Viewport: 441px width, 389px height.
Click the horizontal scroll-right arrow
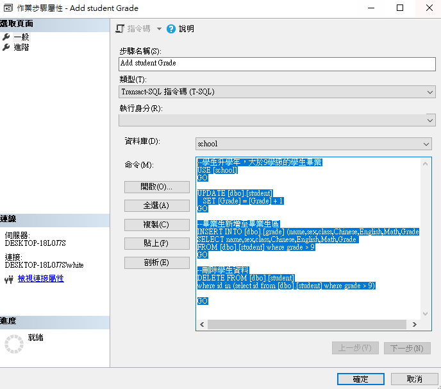coord(415,325)
